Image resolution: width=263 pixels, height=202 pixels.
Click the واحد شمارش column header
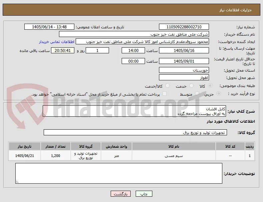pos(116,146)
